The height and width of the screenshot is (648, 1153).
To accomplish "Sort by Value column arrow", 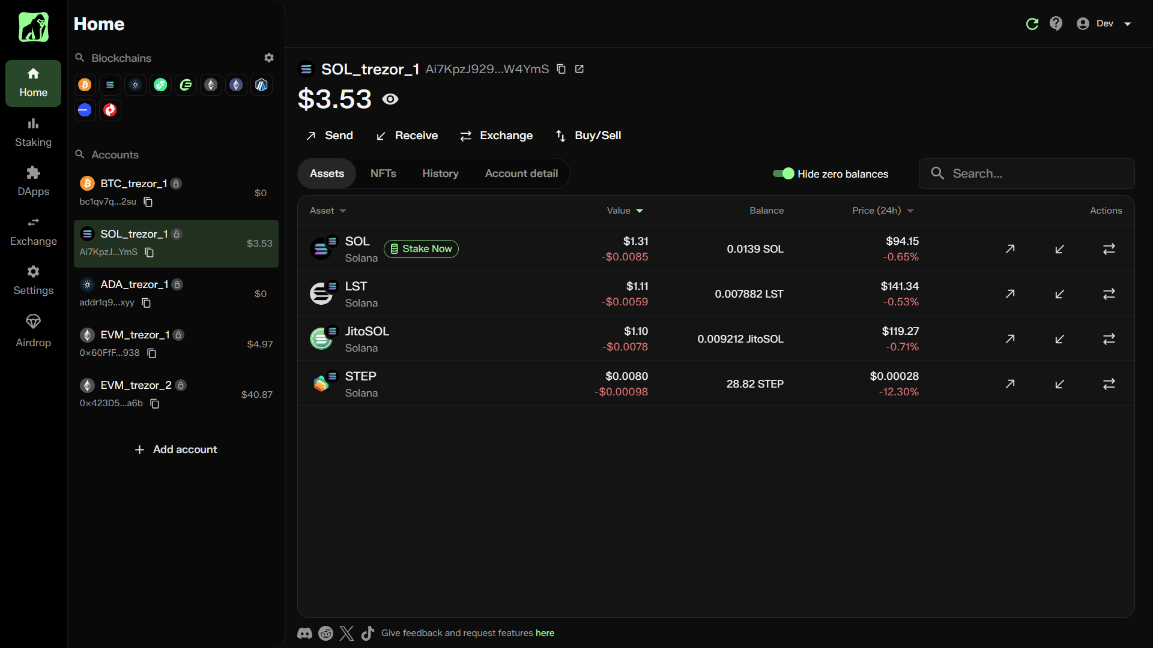I will tap(639, 211).
